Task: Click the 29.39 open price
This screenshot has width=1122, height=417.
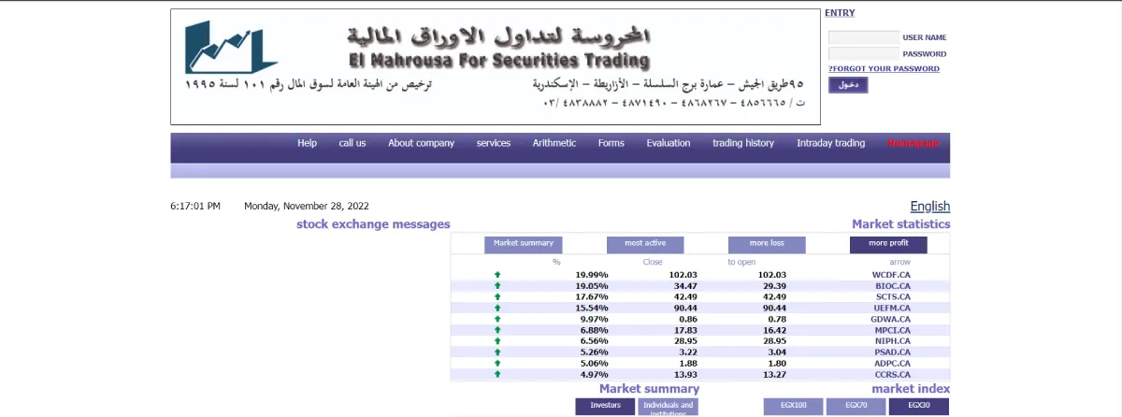Action: coord(775,286)
